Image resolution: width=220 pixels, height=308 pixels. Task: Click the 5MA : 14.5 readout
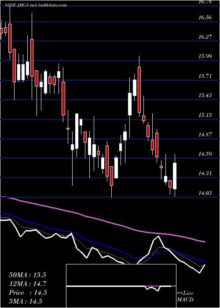26,301
